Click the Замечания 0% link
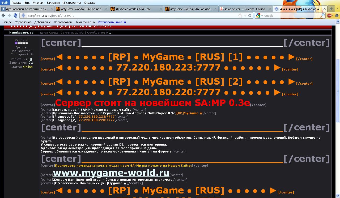340x198 pixels. pos(31,63)
